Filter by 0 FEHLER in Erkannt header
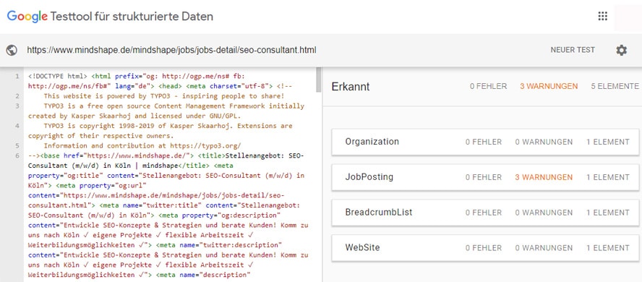This screenshot has height=282, width=642. (489, 86)
